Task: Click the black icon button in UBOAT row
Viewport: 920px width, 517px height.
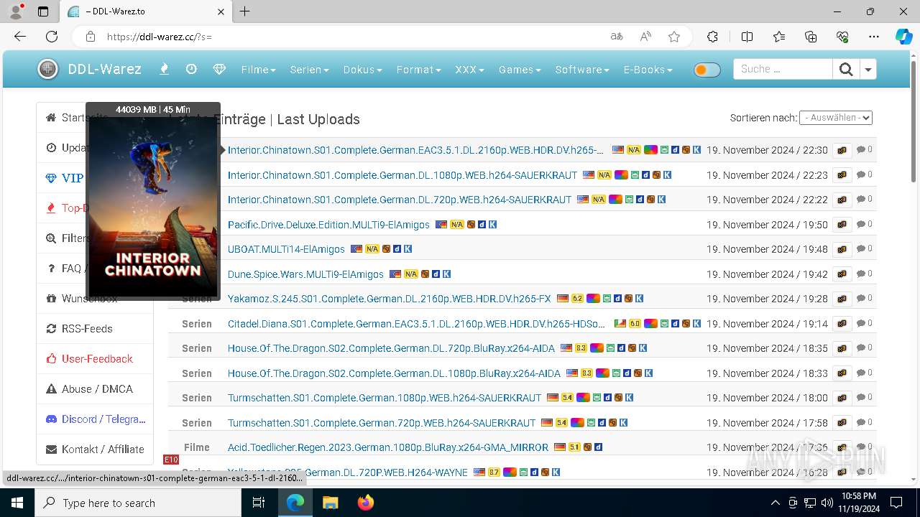Action: point(842,249)
